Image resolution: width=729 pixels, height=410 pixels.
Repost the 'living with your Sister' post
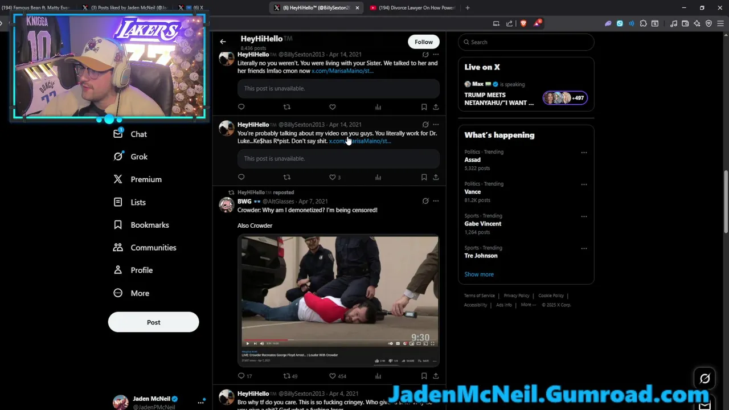(x=287, y=107)
